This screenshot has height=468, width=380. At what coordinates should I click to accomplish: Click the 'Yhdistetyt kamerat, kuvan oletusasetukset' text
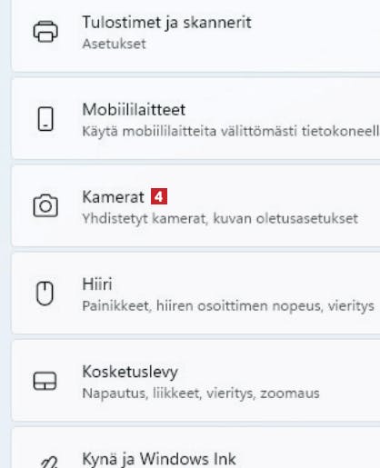220,219
